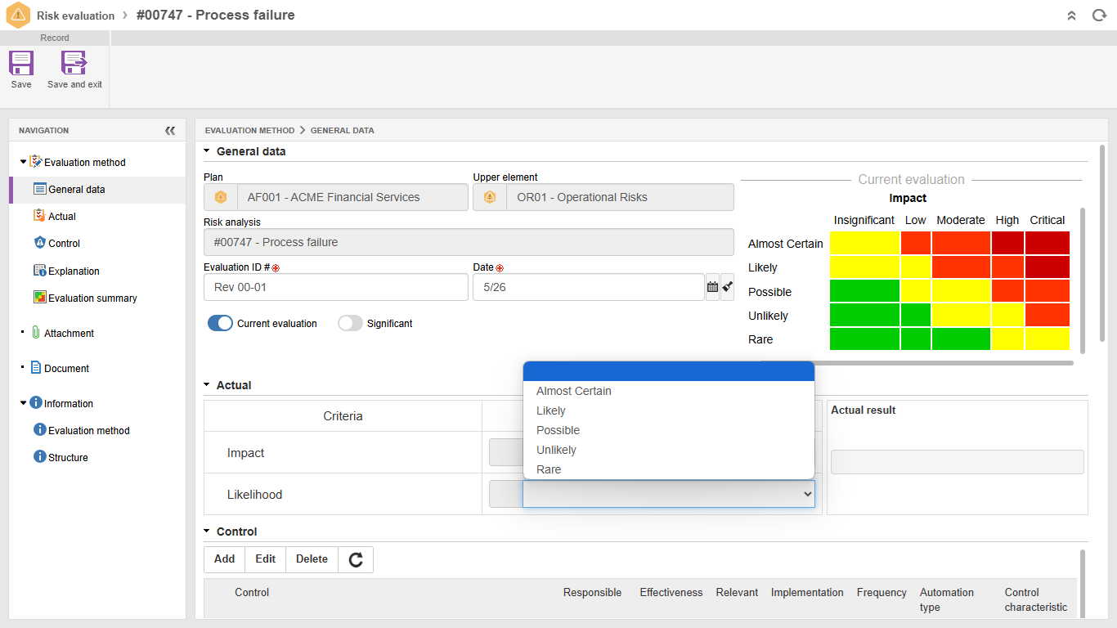Click the Actual navigation icon
The image size is (1117, 628).
point(39,216)
